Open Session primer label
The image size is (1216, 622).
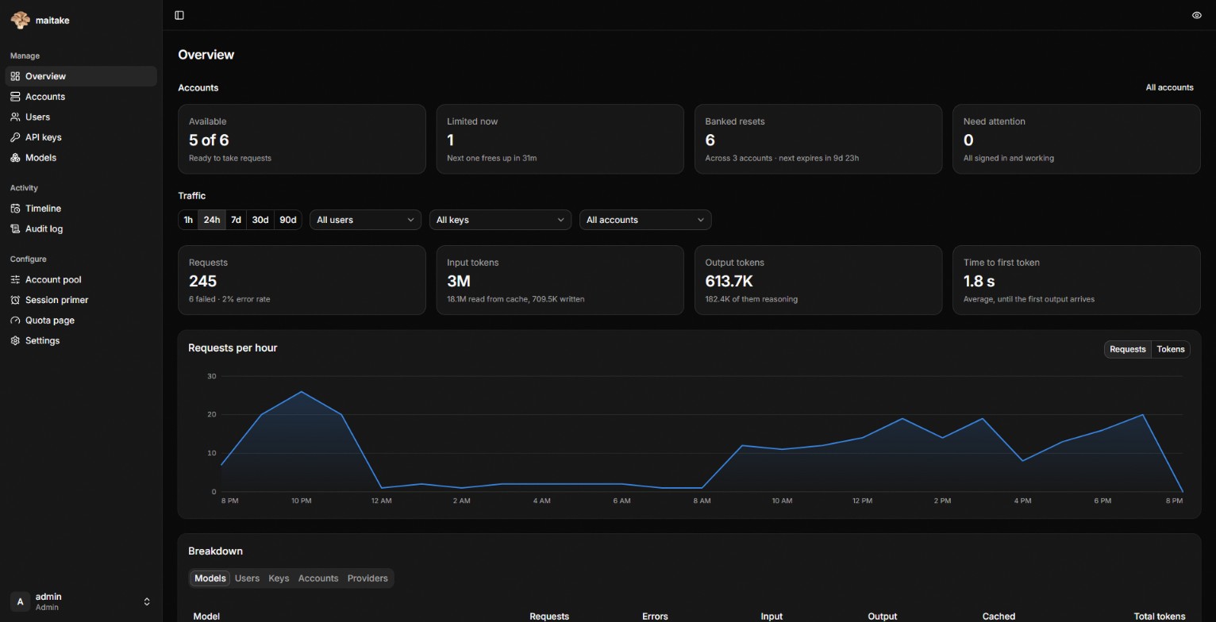[x=56, y=300]
